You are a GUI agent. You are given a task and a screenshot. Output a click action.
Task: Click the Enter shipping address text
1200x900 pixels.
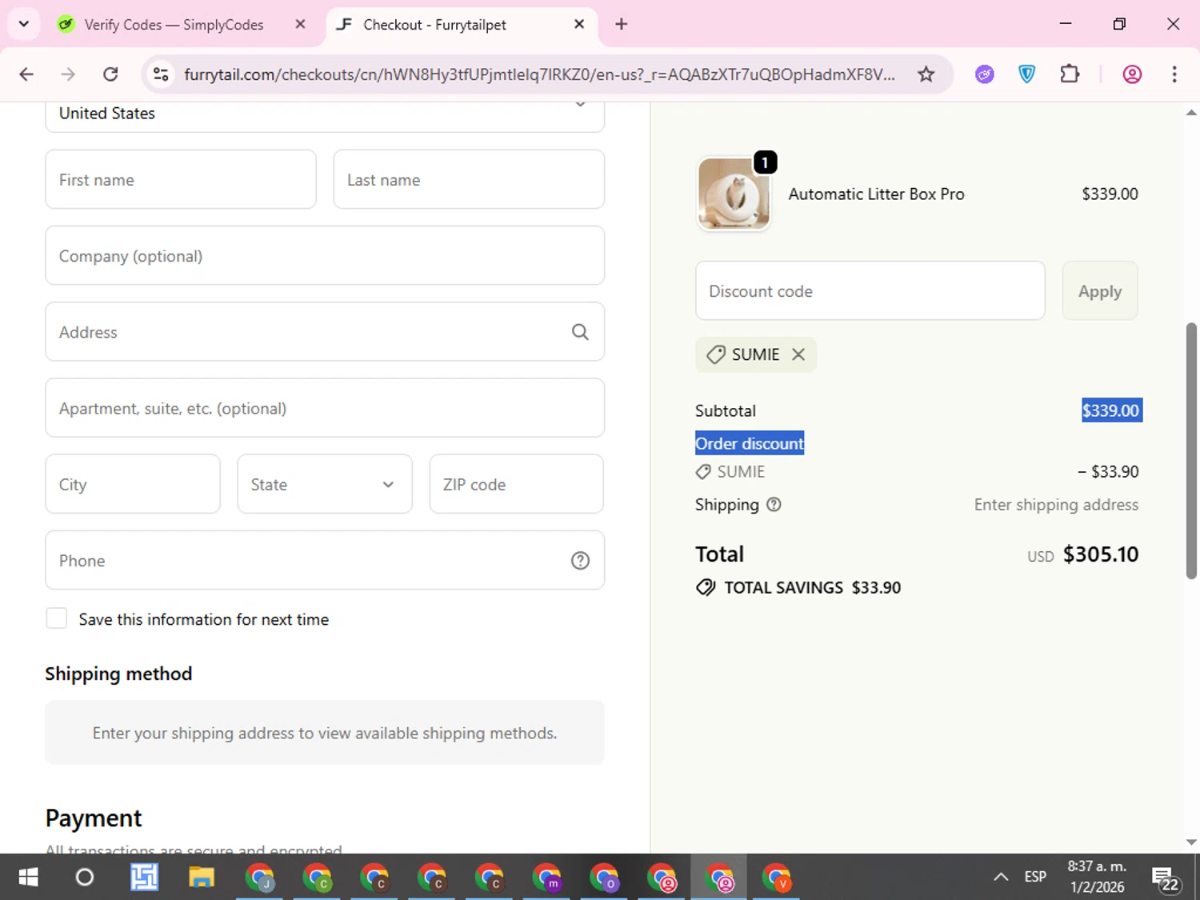point(1056,505)
